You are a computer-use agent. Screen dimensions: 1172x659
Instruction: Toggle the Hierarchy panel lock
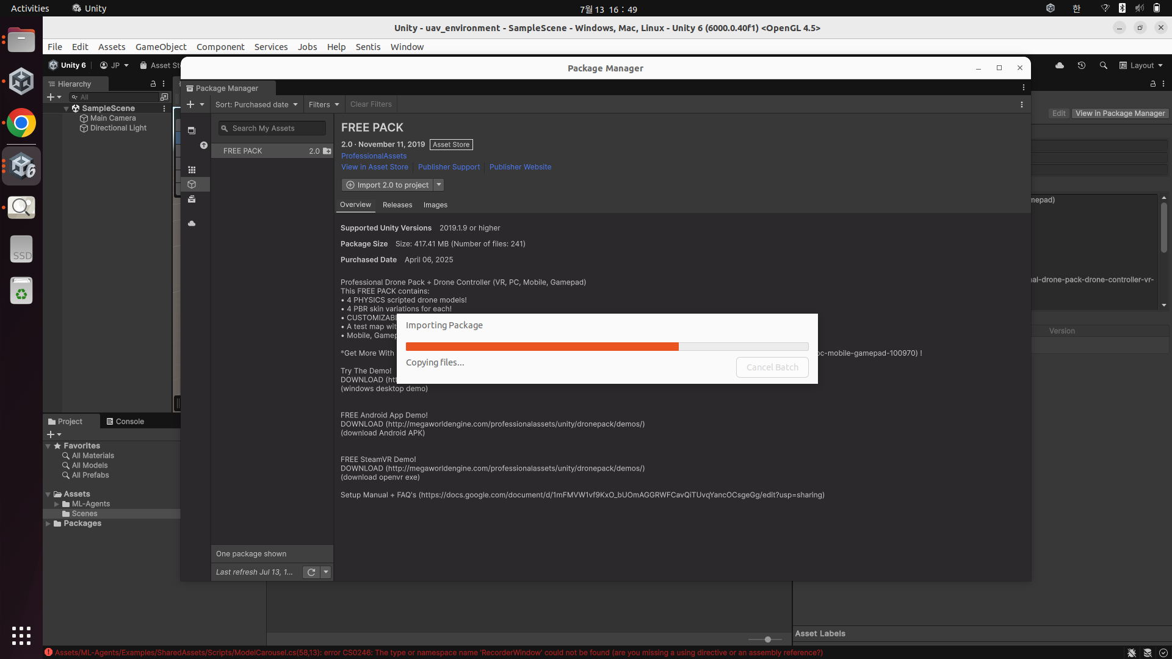tap(153, 84)
